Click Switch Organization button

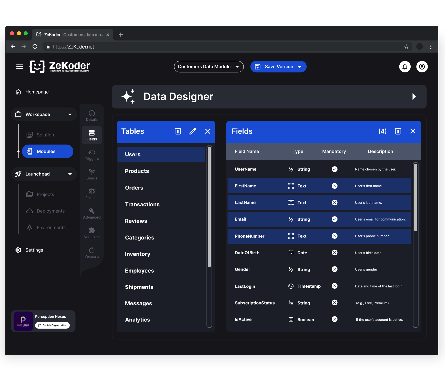pyautogui.click(x=52, y=325)
